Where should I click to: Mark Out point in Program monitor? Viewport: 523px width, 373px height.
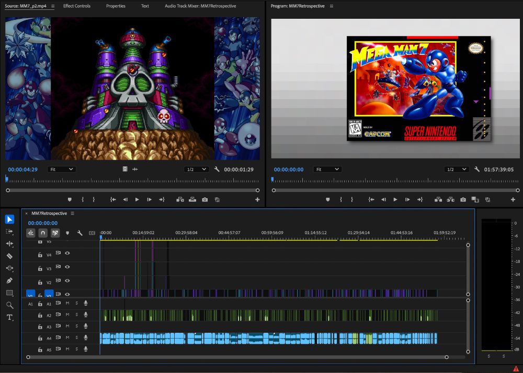352,200
